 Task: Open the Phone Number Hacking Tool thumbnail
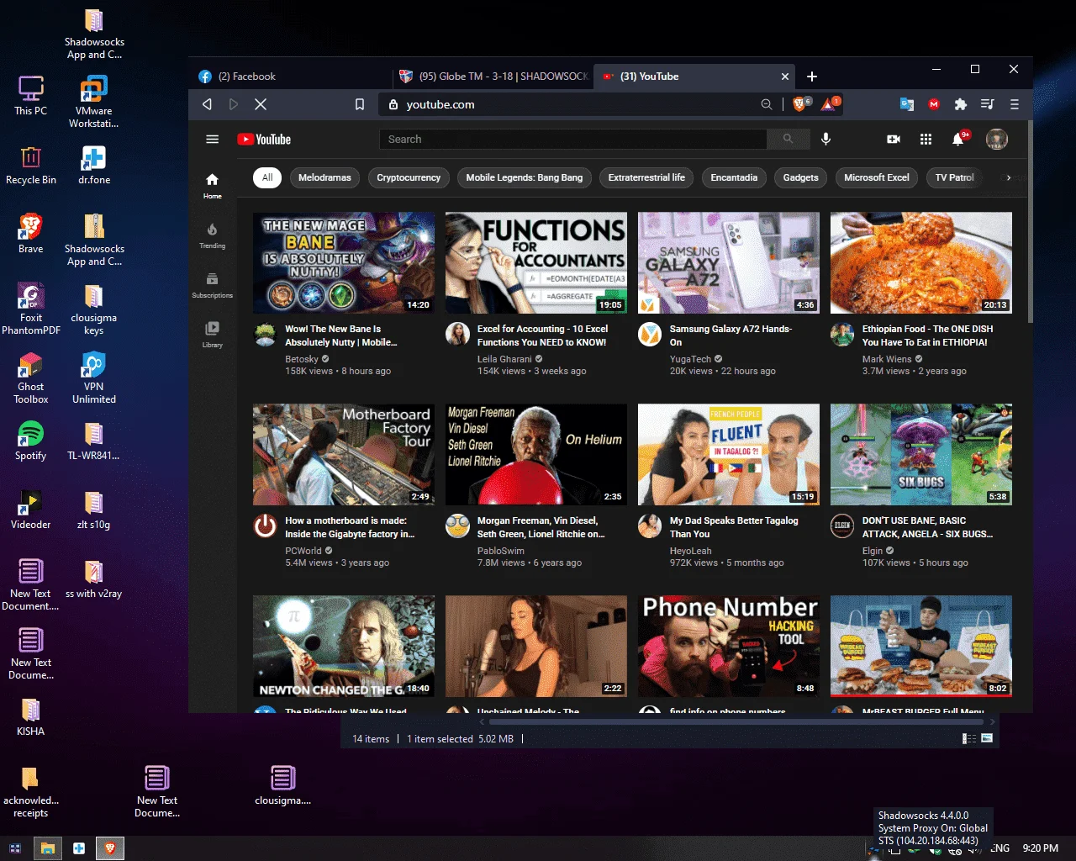pyautogui.click(x=729, y=647)
